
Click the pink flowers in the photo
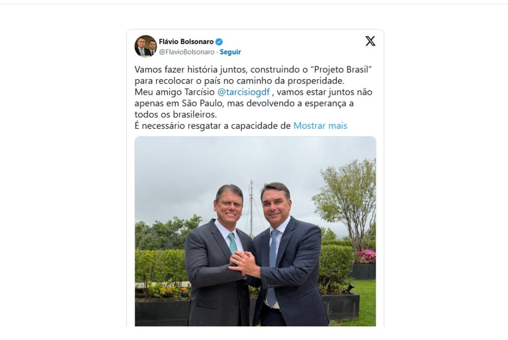(x=366, y=256)
